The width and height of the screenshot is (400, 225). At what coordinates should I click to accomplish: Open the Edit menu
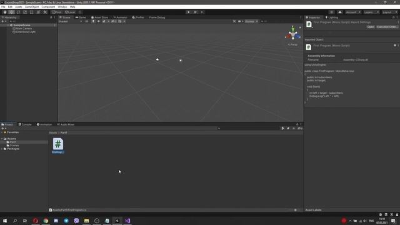pos(10,7)
